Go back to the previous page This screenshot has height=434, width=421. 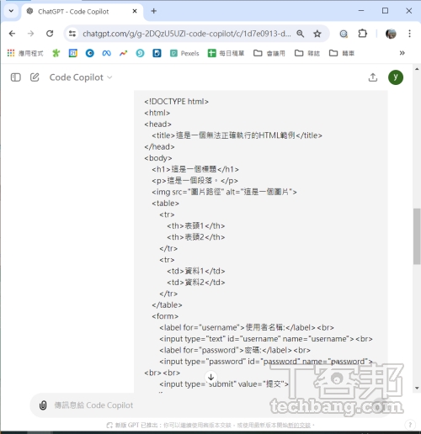tap(12, 34)
